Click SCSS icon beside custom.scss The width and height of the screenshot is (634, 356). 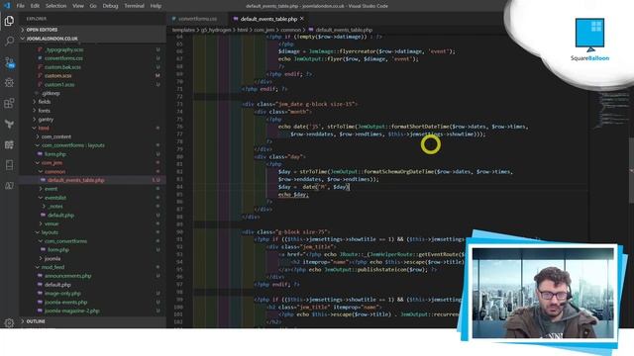pos(40,75)
